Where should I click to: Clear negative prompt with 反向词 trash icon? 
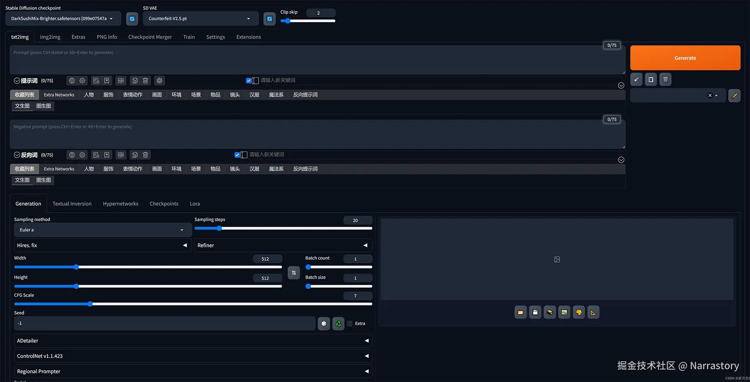tap(145, 155)
